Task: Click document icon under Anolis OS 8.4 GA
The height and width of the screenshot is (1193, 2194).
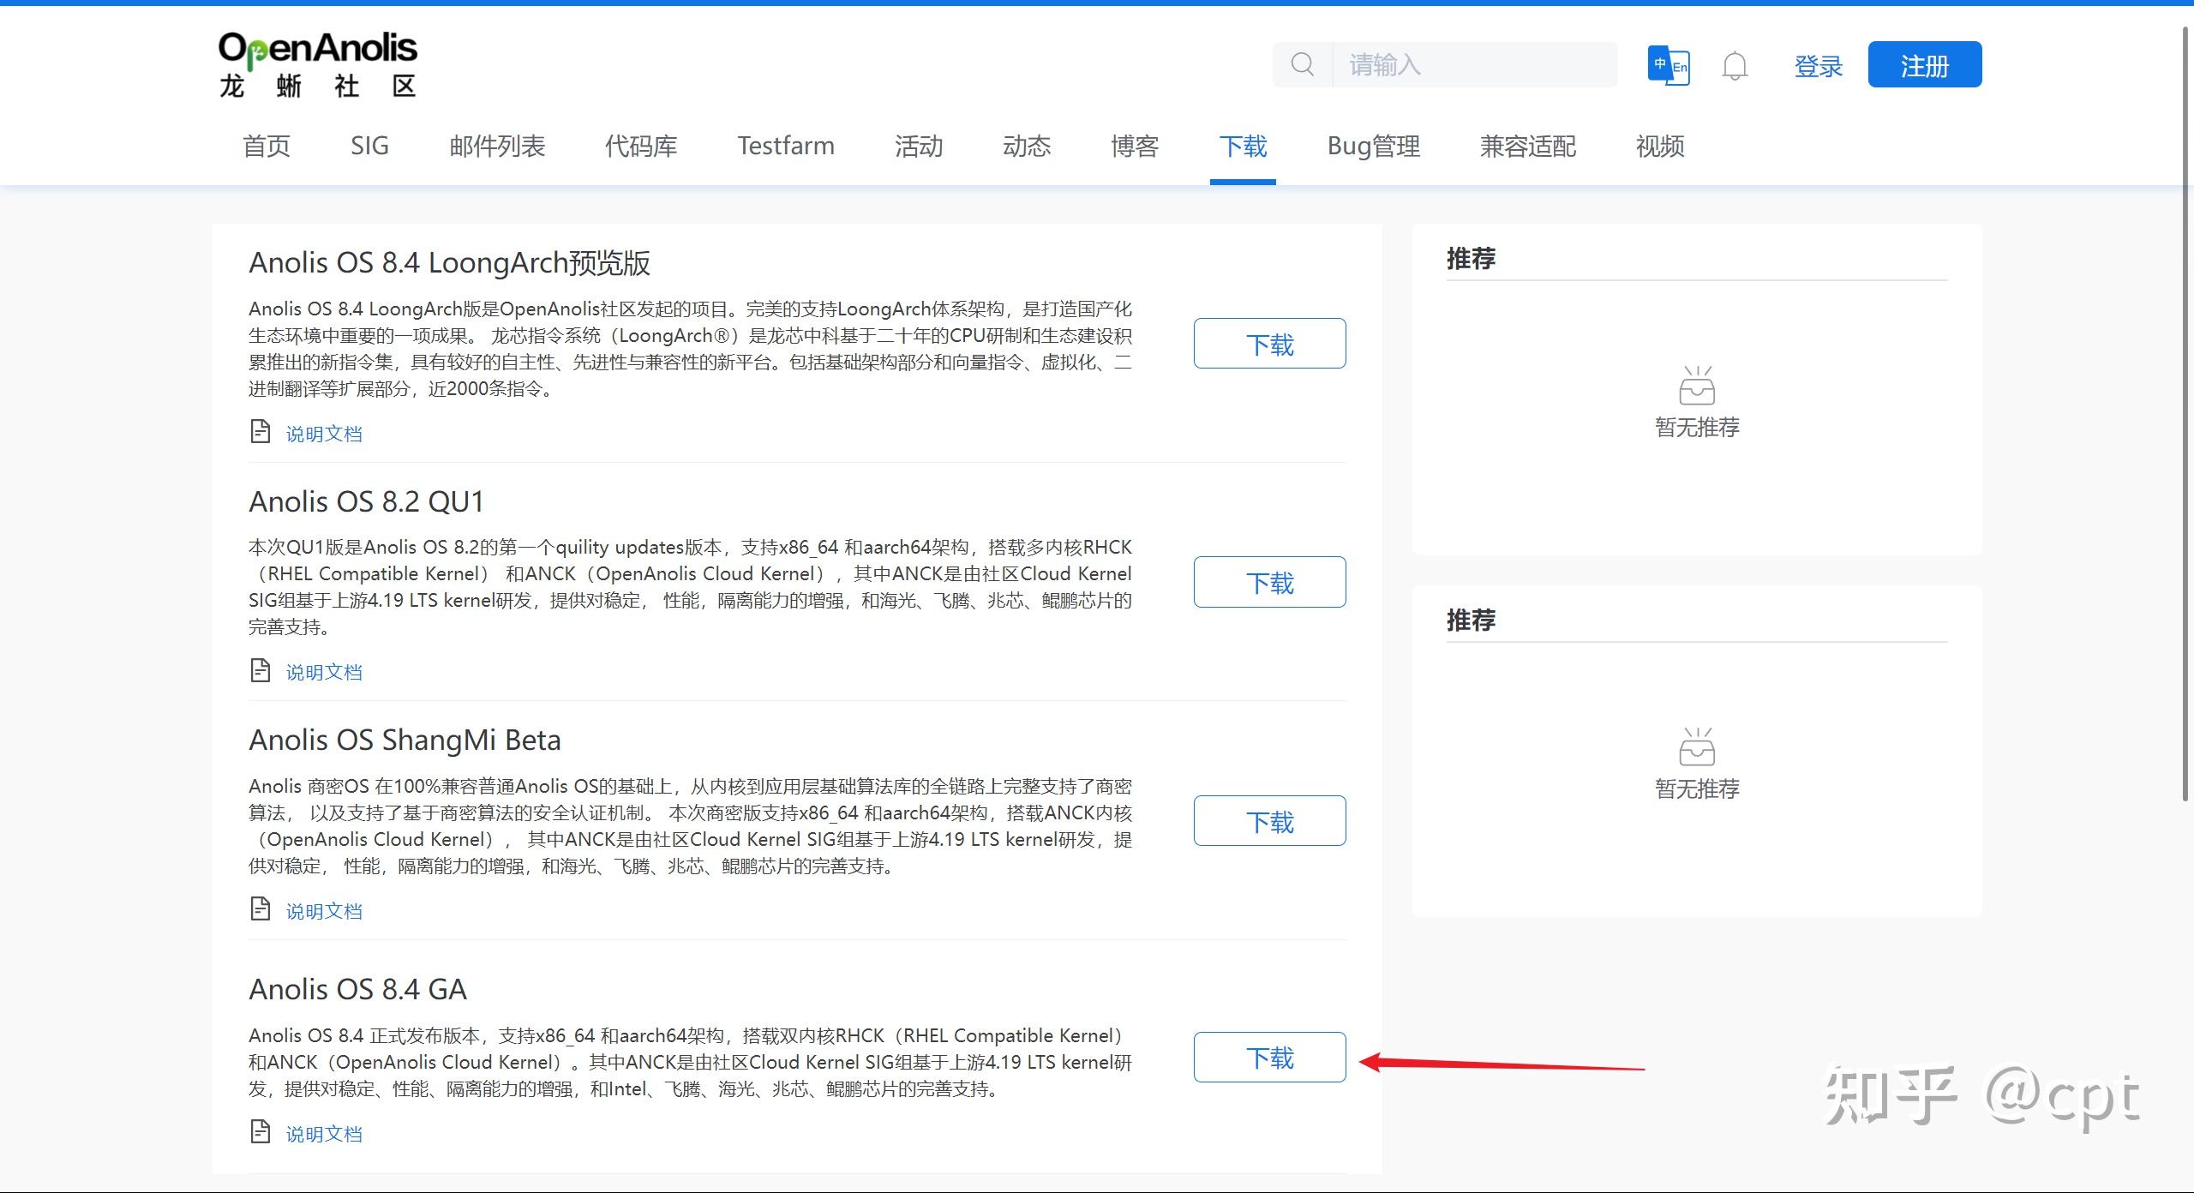Action: [260, 1131]
